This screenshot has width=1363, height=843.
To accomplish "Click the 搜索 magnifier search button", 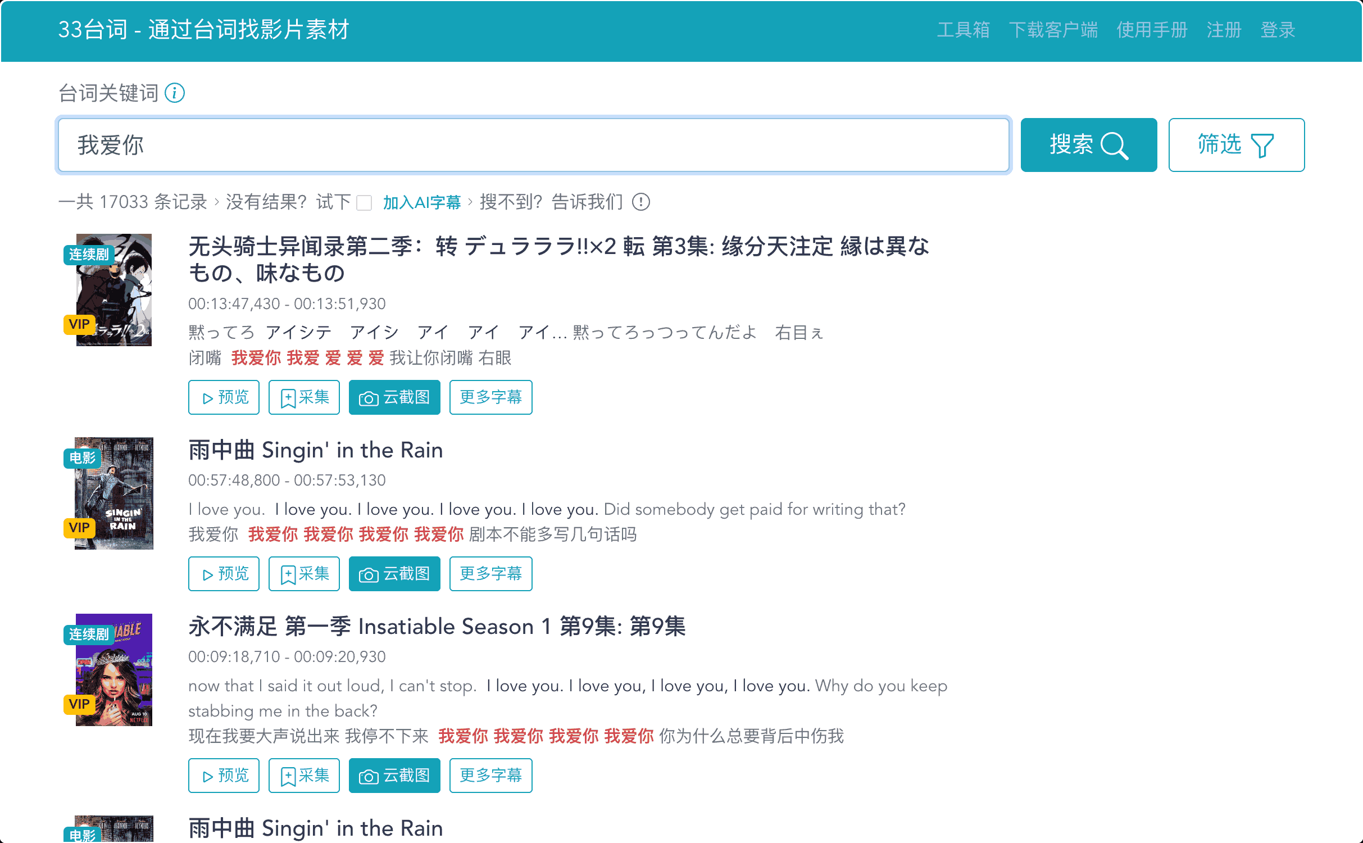I will (1088, 145).
